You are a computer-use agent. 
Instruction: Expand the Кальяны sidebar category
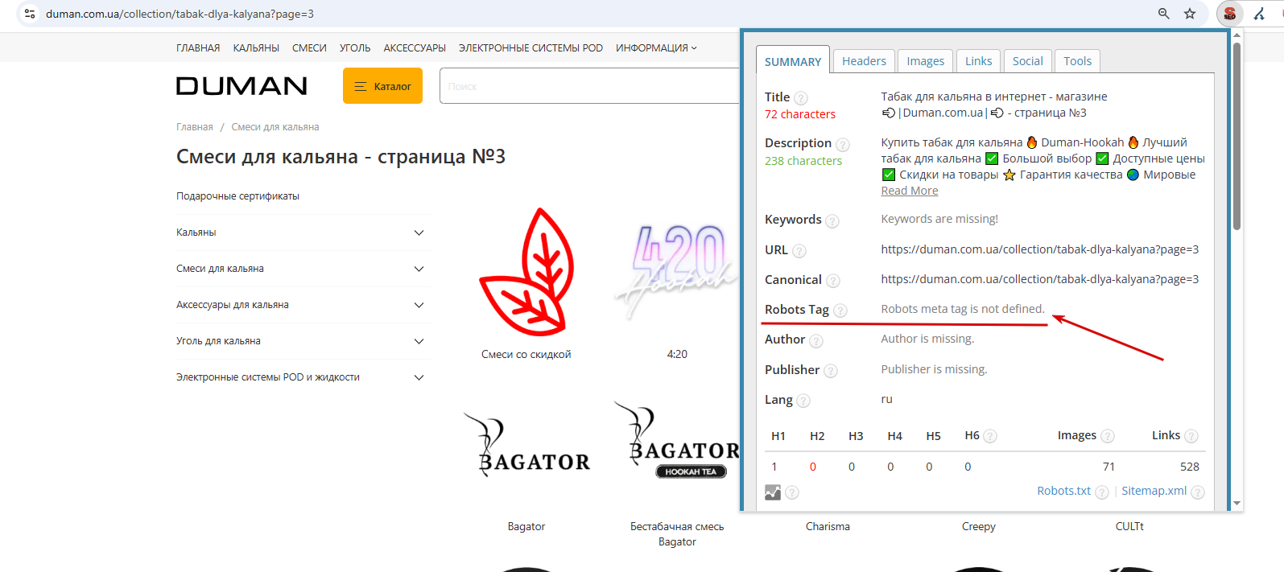[x=419, y=233]
